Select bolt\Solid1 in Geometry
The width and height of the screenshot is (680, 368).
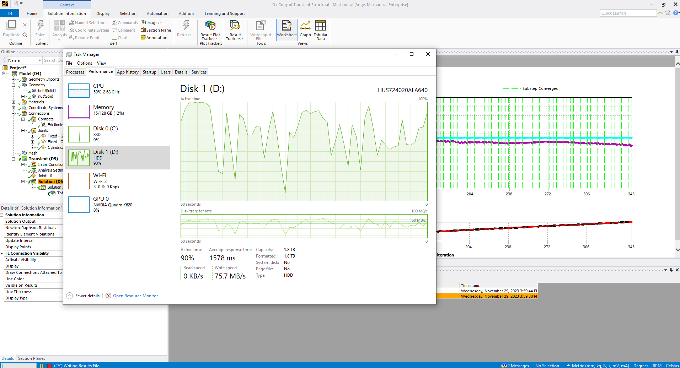pos(47,91)
